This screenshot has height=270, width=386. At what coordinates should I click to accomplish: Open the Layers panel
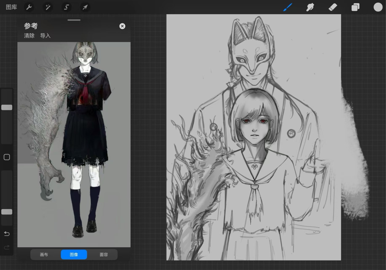355,7
